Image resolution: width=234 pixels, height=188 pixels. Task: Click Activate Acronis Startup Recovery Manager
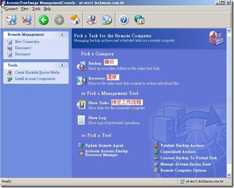click(x=107, y=153)
